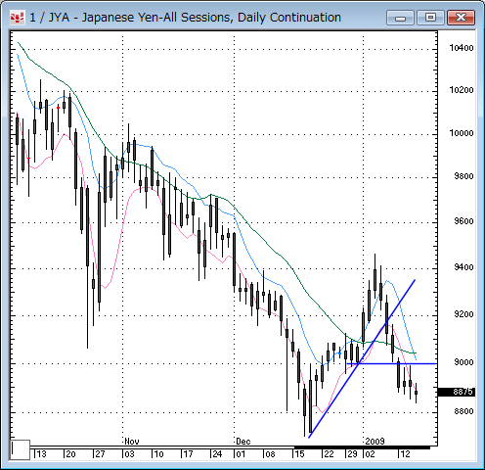Maximize the JYA chart window
Screen dimensions: 485x470
coord(430,18)
